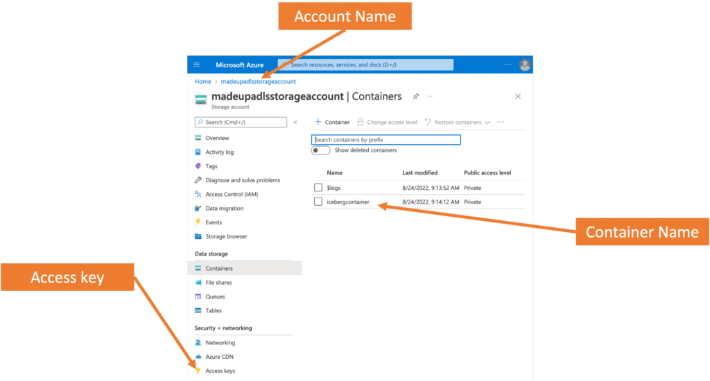
Task: Click the Networking icon
Action: (x=198, y=342)
